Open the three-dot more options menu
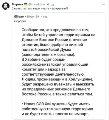The image size is (109, 120). click(104, 4)
